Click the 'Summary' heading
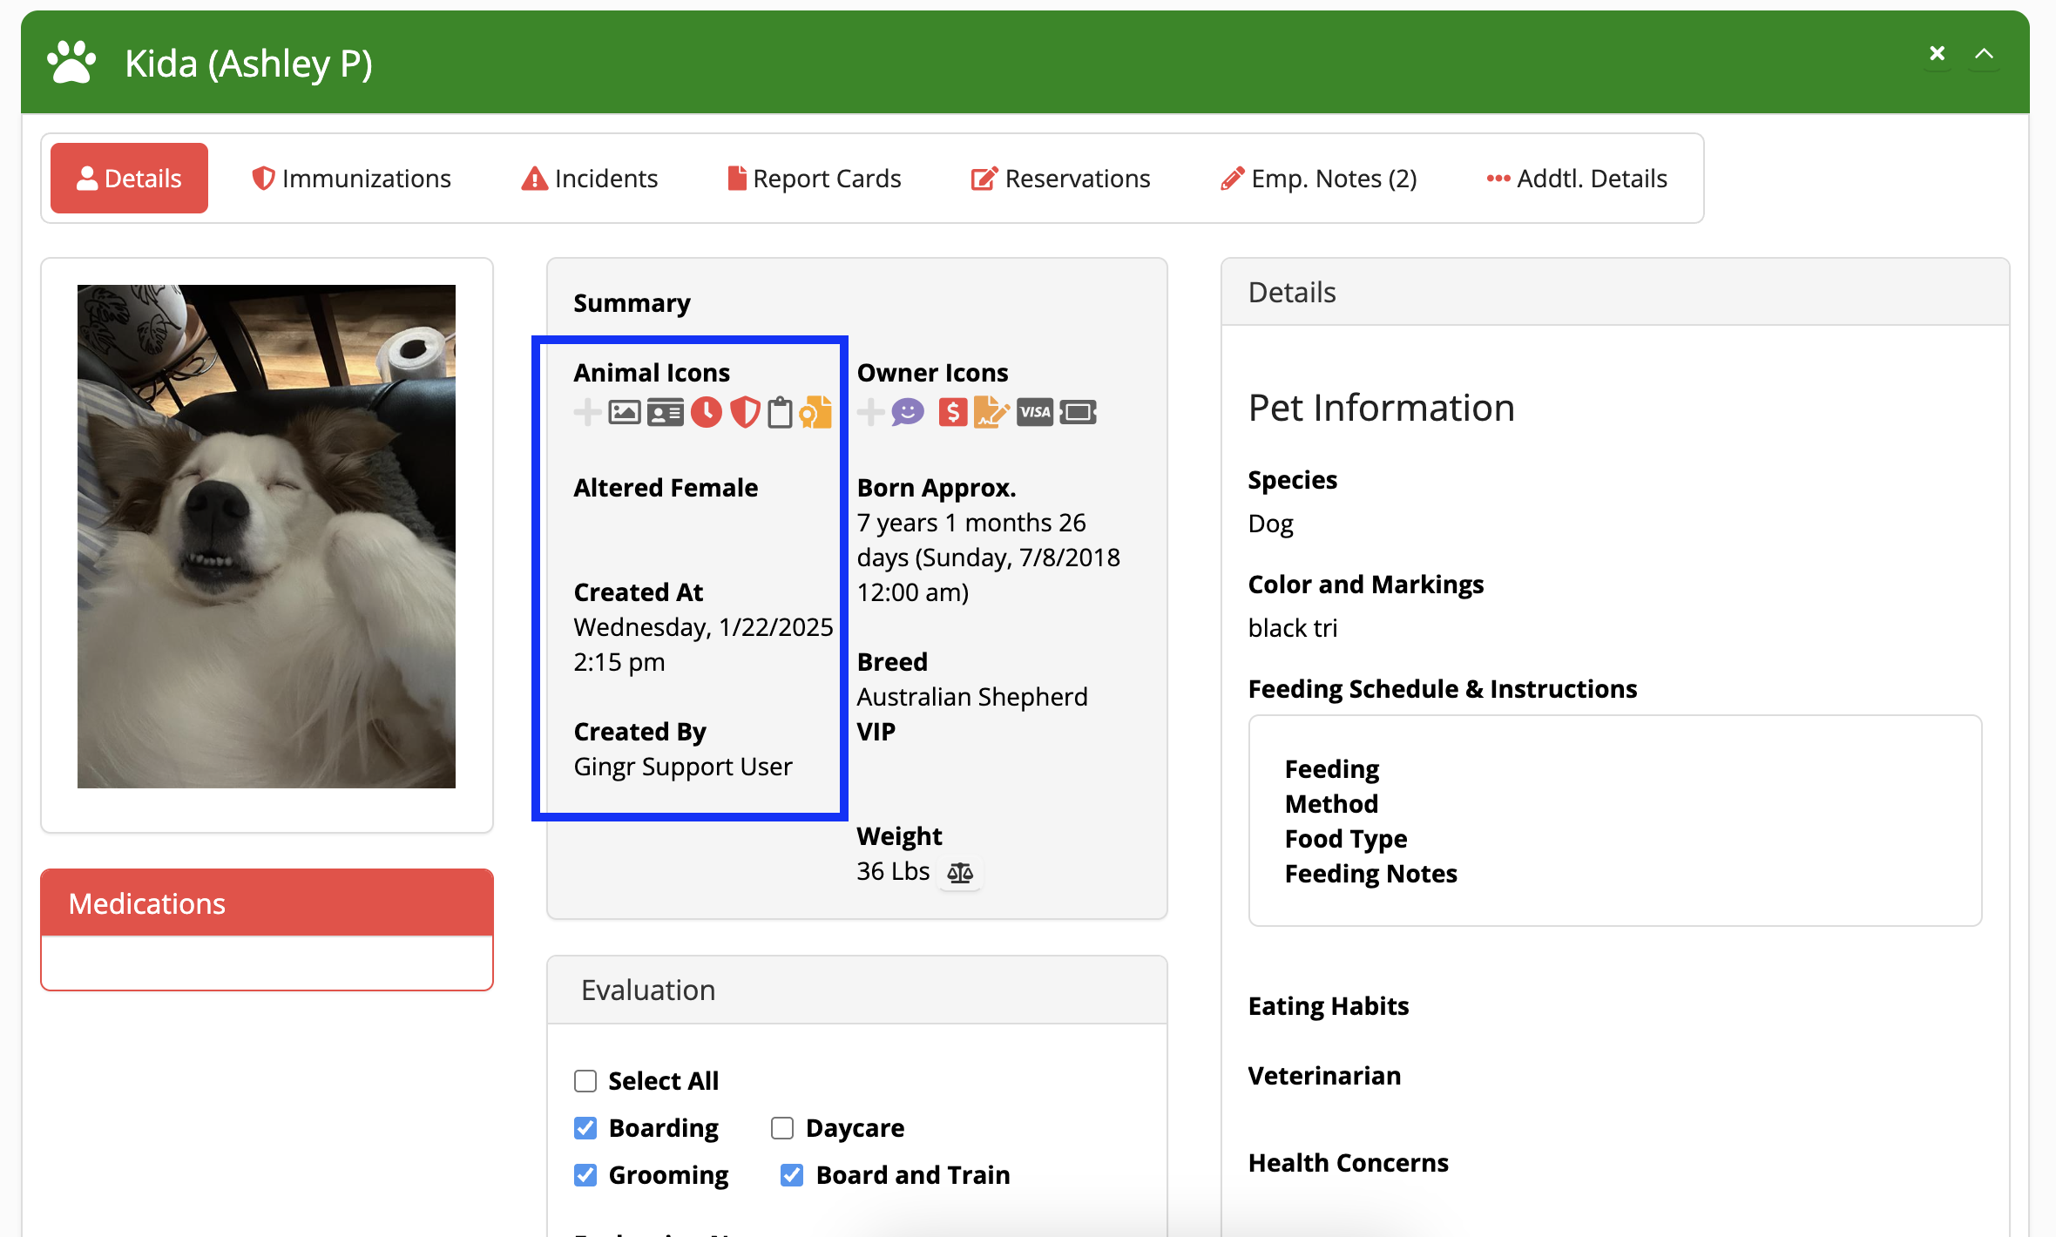This screenshot has width=2056, height=1237. click(x=632, y=303)
